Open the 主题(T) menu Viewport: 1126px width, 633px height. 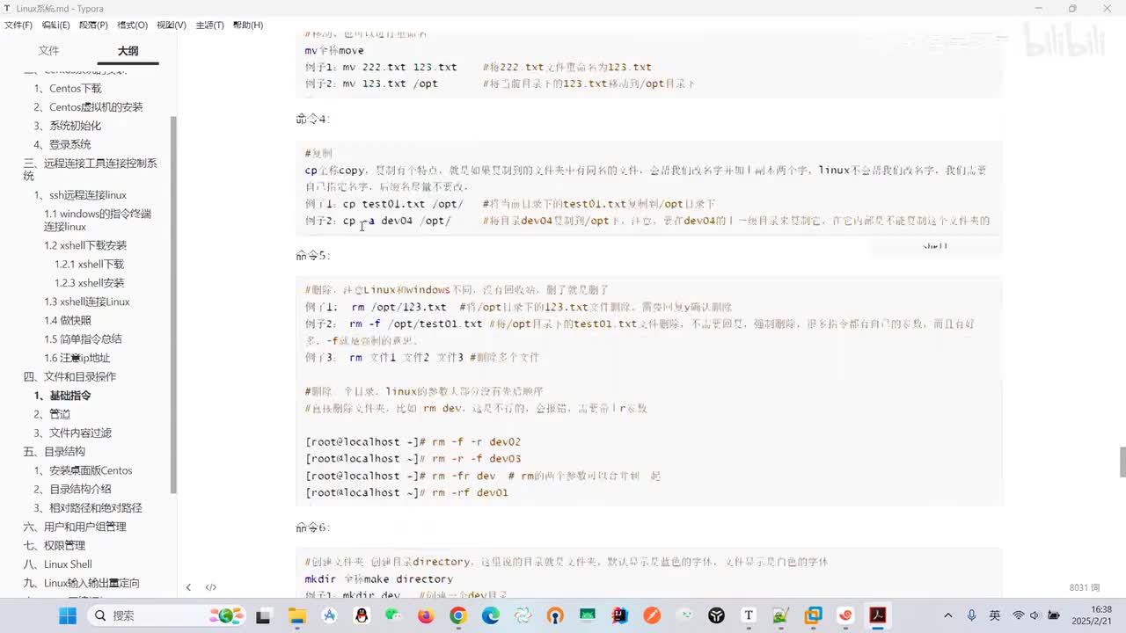click(209, 25)
